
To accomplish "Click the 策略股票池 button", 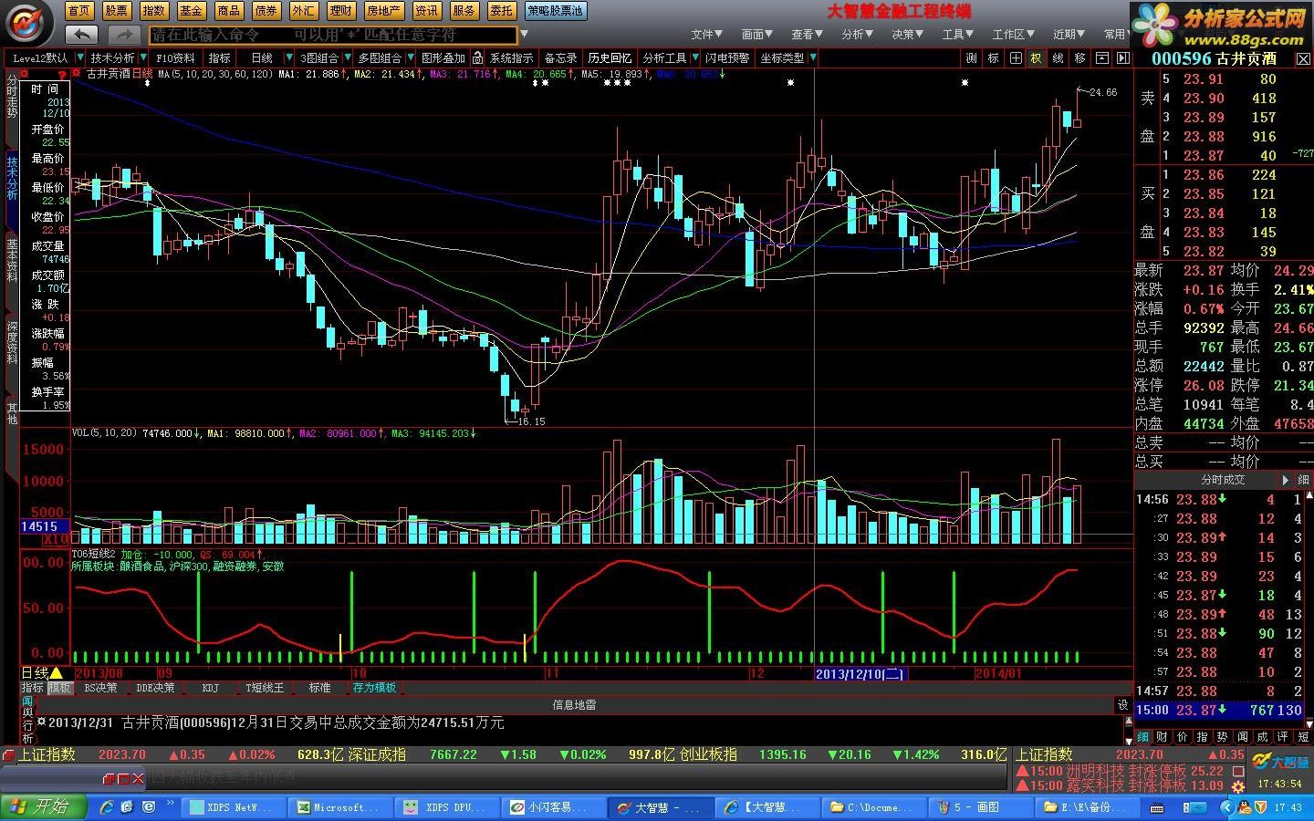I will coord(555,11).
